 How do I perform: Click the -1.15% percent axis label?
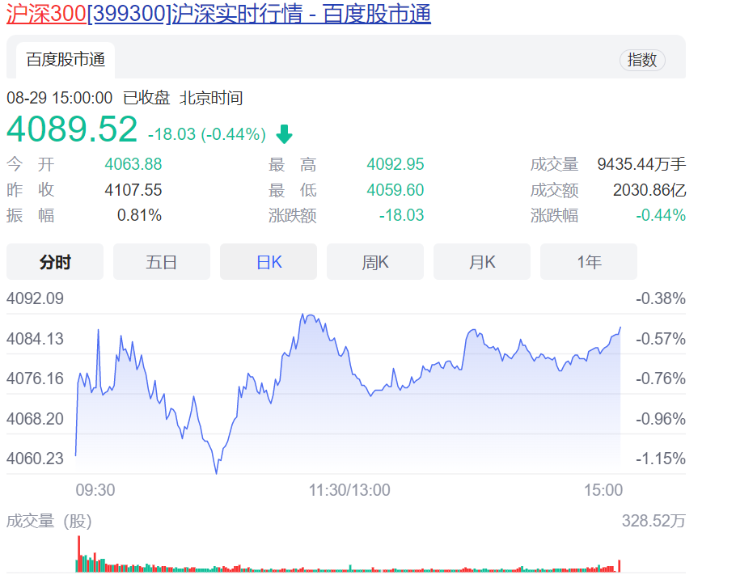pos(661,459)
